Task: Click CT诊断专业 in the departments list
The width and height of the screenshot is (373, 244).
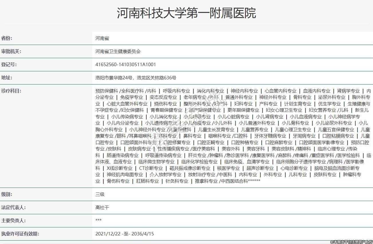Action: click(151, 168)
